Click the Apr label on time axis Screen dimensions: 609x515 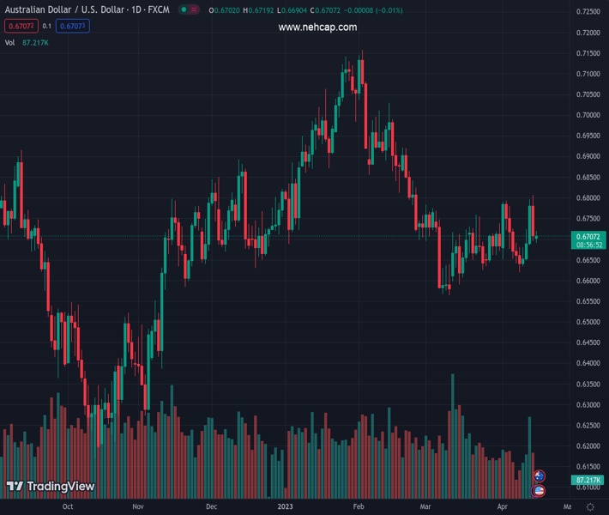click(x=502, y=507)
